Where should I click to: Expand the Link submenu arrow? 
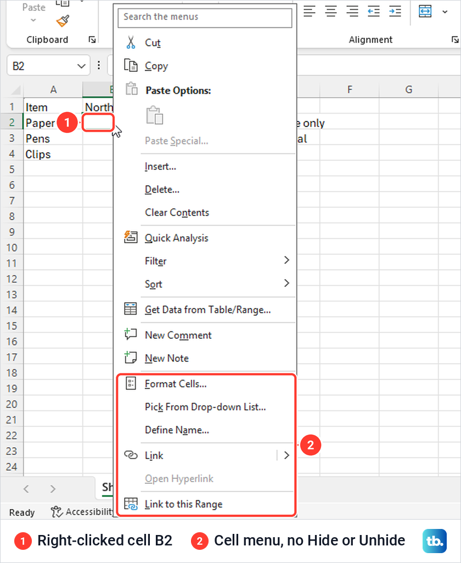pos(286,455)
